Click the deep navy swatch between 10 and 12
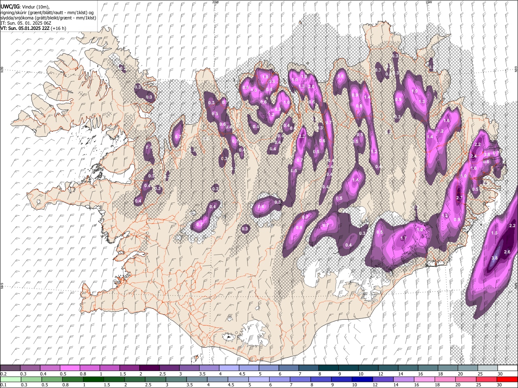Screen dimensions: 518x388 point(362,379)
